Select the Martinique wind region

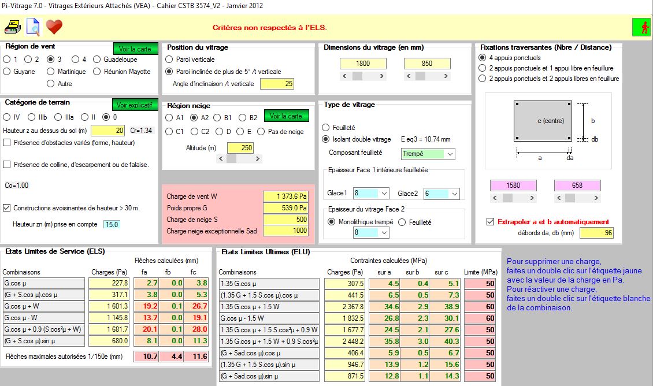(51, 71)
